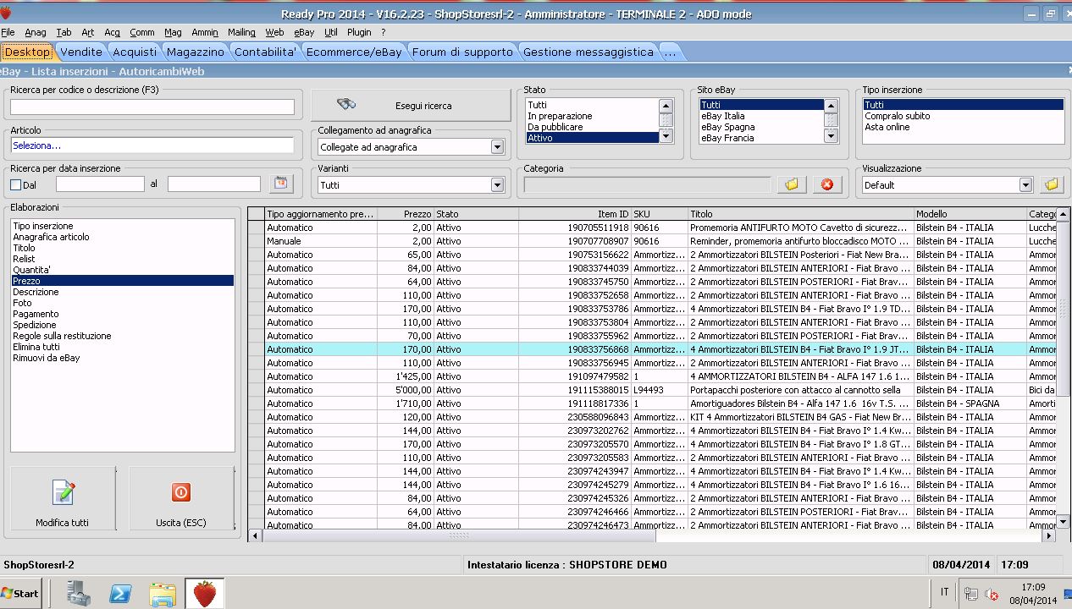1072x609 pixels.
Task: Click the binoculars Esegui ricerca icon
Action: (346, 105)
